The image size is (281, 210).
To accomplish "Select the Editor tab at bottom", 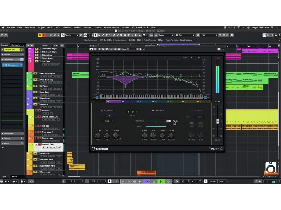I will [15, 177].
